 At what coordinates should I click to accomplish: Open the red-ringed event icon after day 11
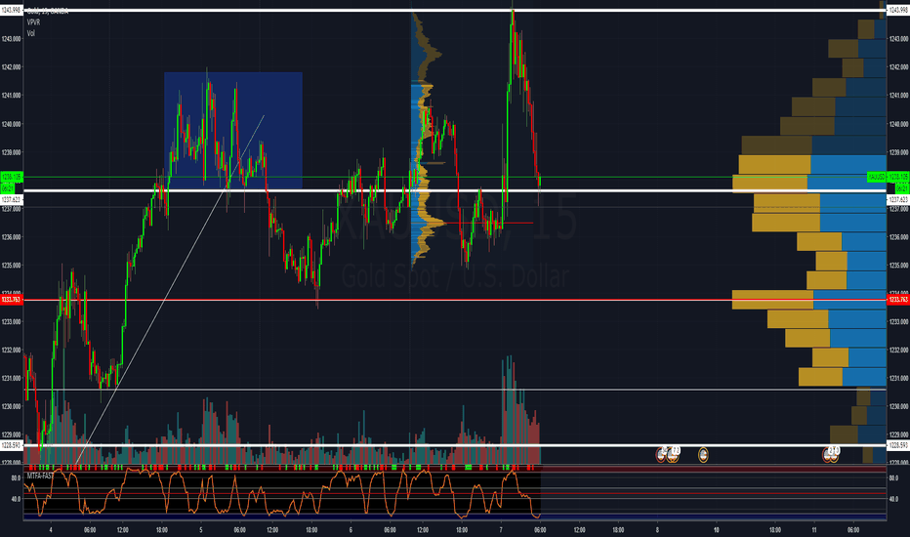tap(828, 455)
